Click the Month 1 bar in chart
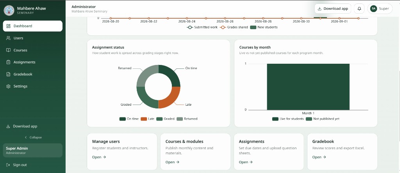 pos(308,87)
